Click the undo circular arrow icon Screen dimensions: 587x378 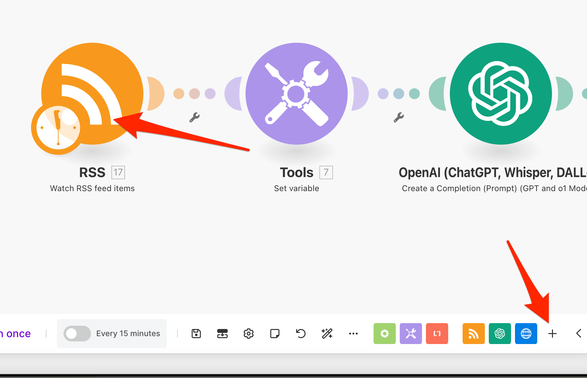[301, 334]
